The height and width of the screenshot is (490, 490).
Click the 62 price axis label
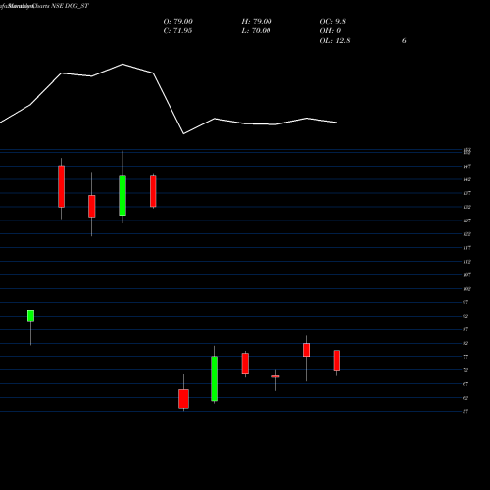(x=465, y=398)
